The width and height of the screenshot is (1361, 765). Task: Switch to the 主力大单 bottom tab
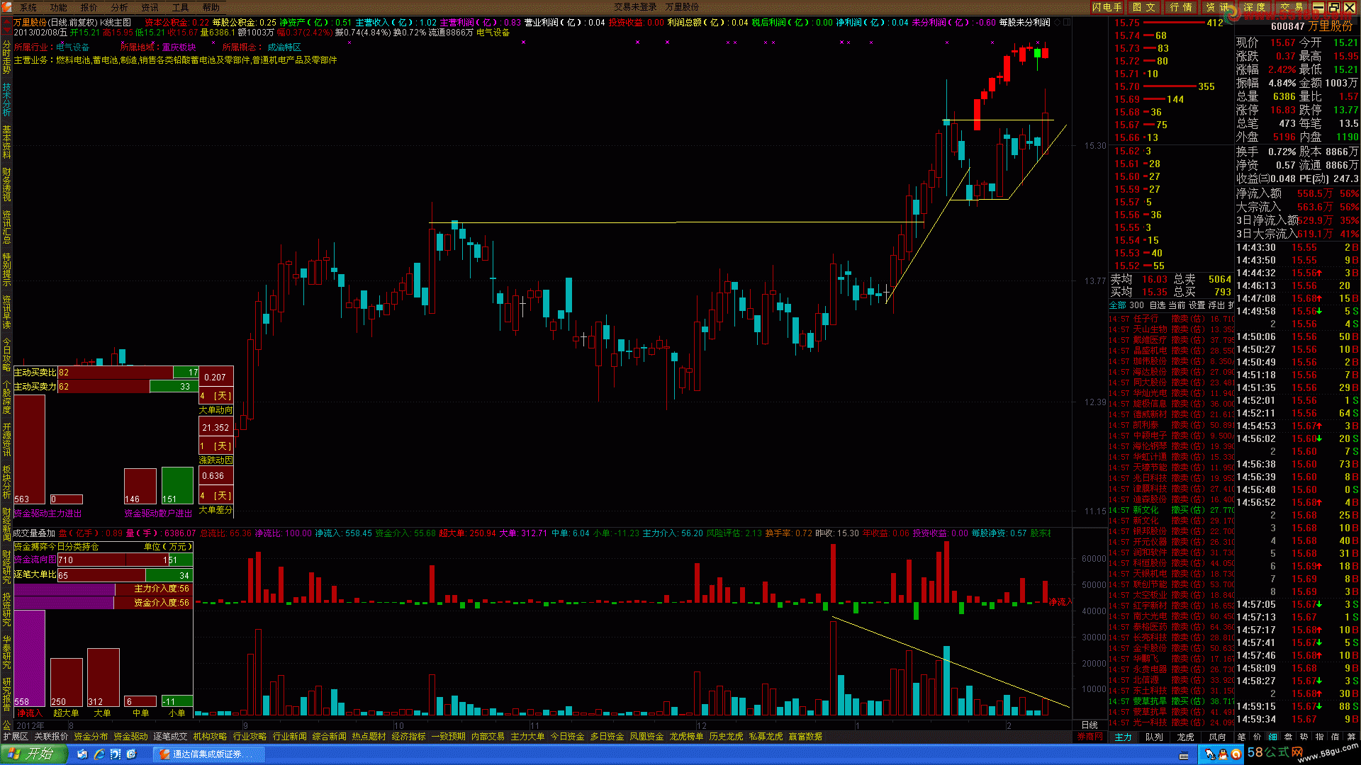[527, 737]
